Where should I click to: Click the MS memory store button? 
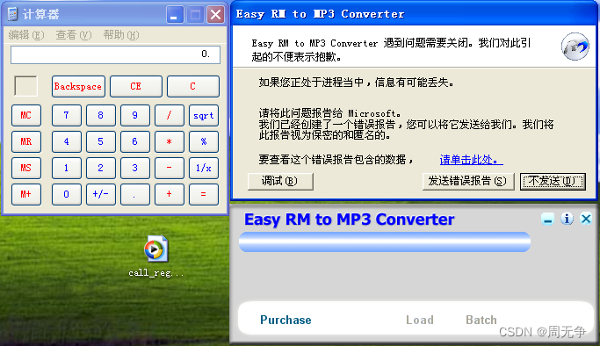(x=26, y=169)
